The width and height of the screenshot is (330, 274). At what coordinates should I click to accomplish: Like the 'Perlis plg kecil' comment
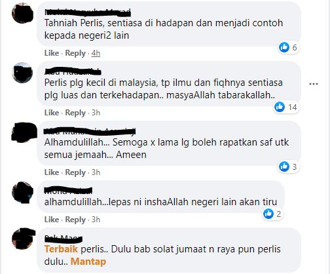coord(52,113)
